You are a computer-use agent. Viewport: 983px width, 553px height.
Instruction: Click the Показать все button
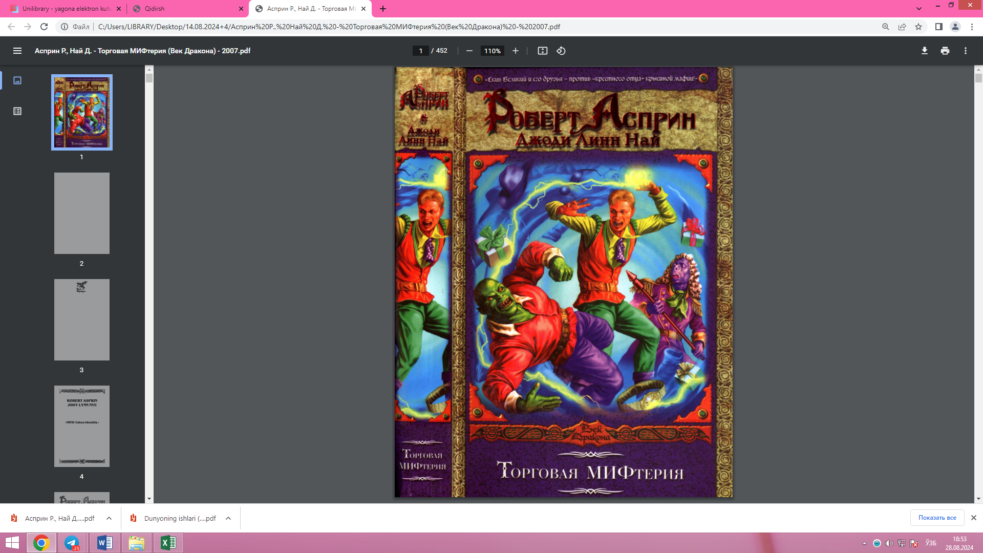[x=937, y=518]
